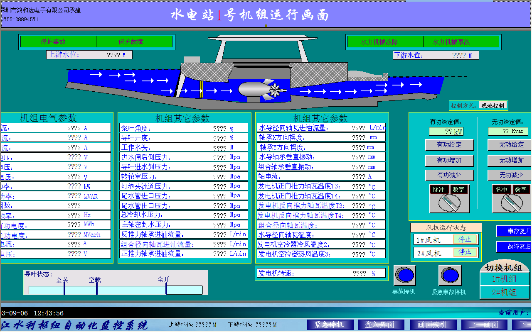Click the 有功增加 button

tap(449, 160)
